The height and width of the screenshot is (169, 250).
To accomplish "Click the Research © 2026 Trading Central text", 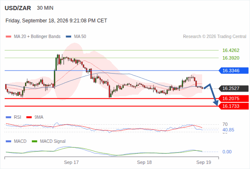I will [x=214, y=37].
